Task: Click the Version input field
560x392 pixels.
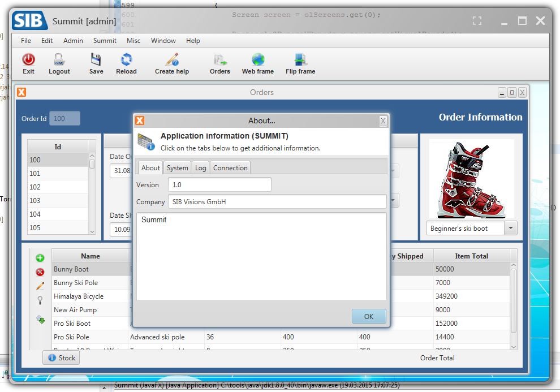Action: [x=219, y=184]
